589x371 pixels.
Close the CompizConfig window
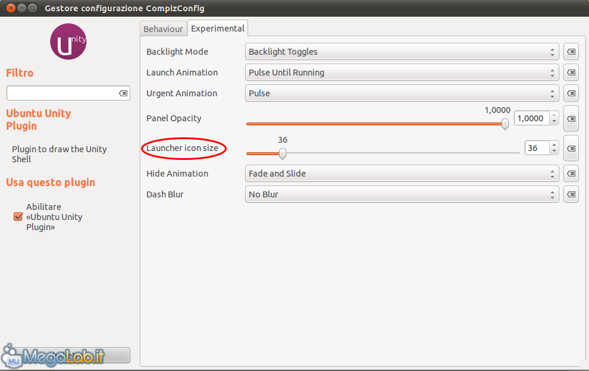(11, 8)
